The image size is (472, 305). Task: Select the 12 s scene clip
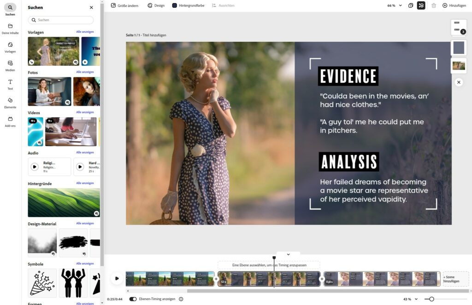tap(269, 279)
